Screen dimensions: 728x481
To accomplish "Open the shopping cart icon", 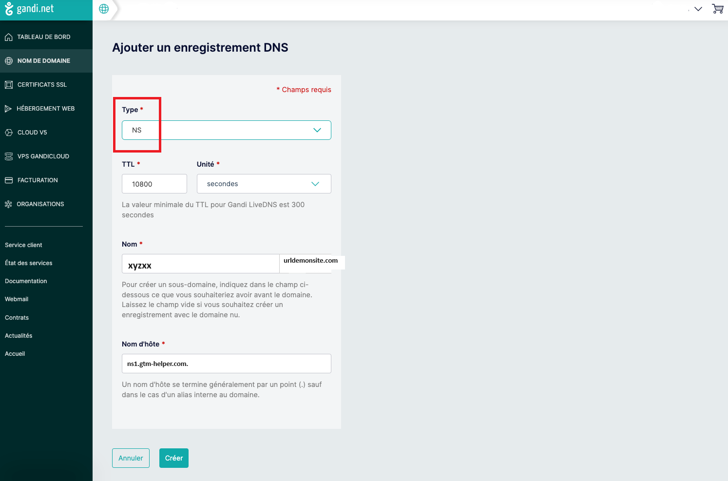I will [x=717, y=9].
